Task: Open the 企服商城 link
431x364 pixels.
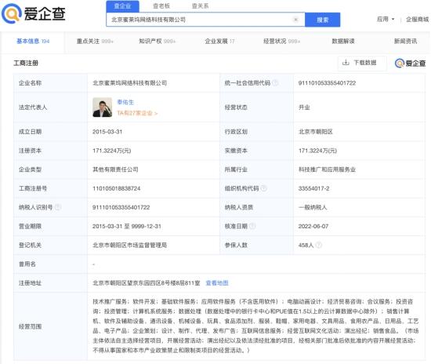Action: click(417, 20)
